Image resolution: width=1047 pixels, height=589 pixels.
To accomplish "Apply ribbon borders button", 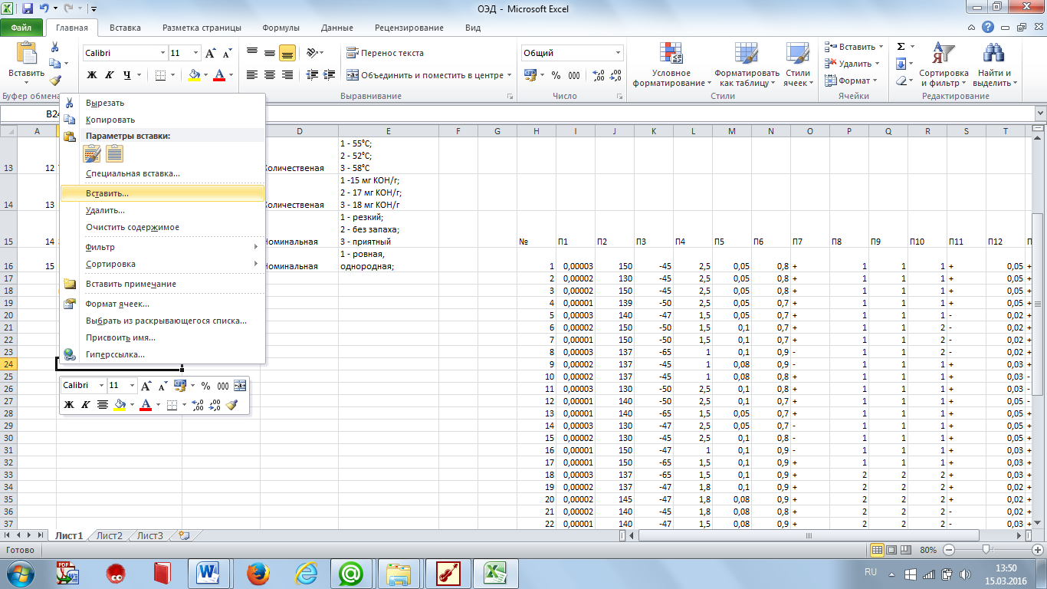I will click(x=160, y=75).
